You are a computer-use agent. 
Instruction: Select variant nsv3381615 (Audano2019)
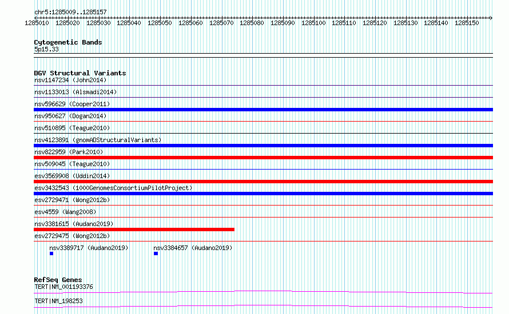(x=74, y=224)
